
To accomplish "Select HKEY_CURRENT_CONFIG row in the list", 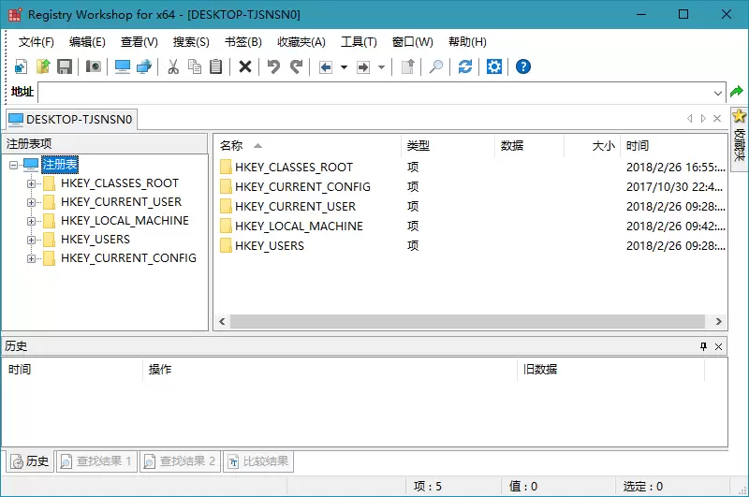I will (473, 186).
